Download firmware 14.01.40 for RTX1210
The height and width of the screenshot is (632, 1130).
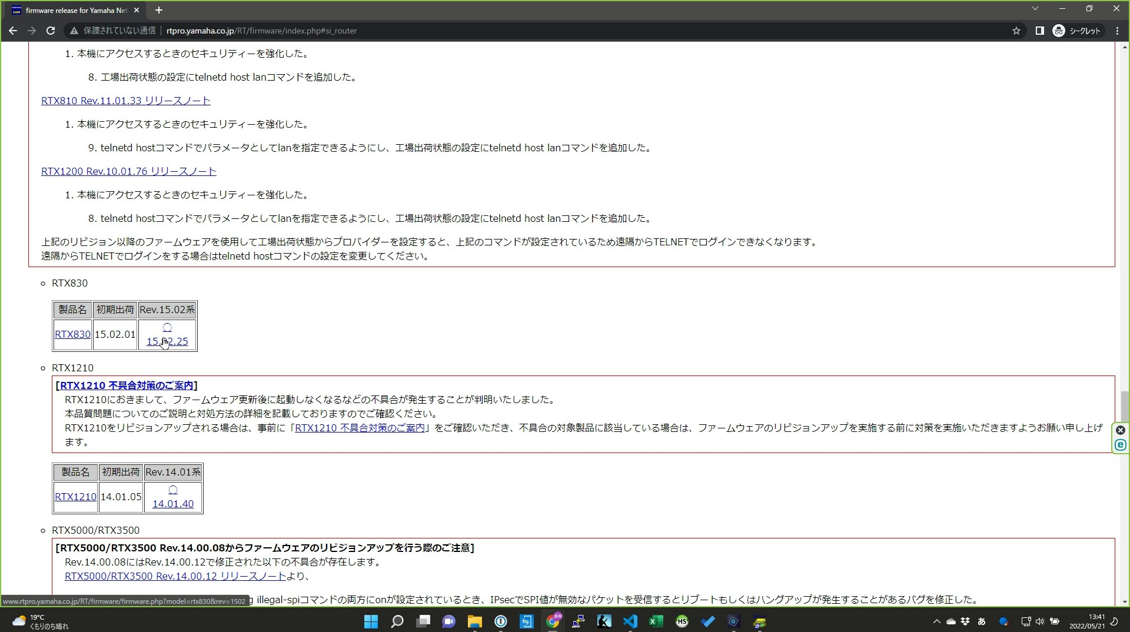click(x=172, y=504)
